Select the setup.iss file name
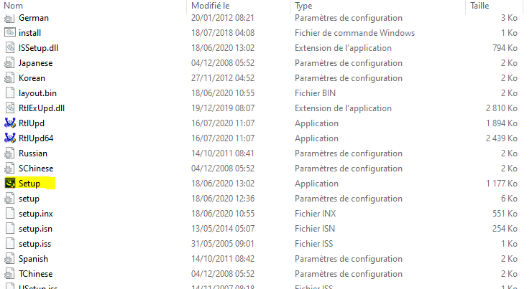 click(x=35, y=244)
